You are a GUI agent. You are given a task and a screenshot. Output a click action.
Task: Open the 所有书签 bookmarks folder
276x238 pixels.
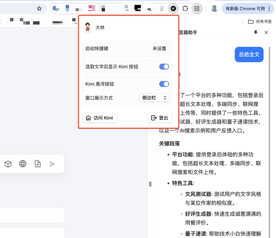260,21
